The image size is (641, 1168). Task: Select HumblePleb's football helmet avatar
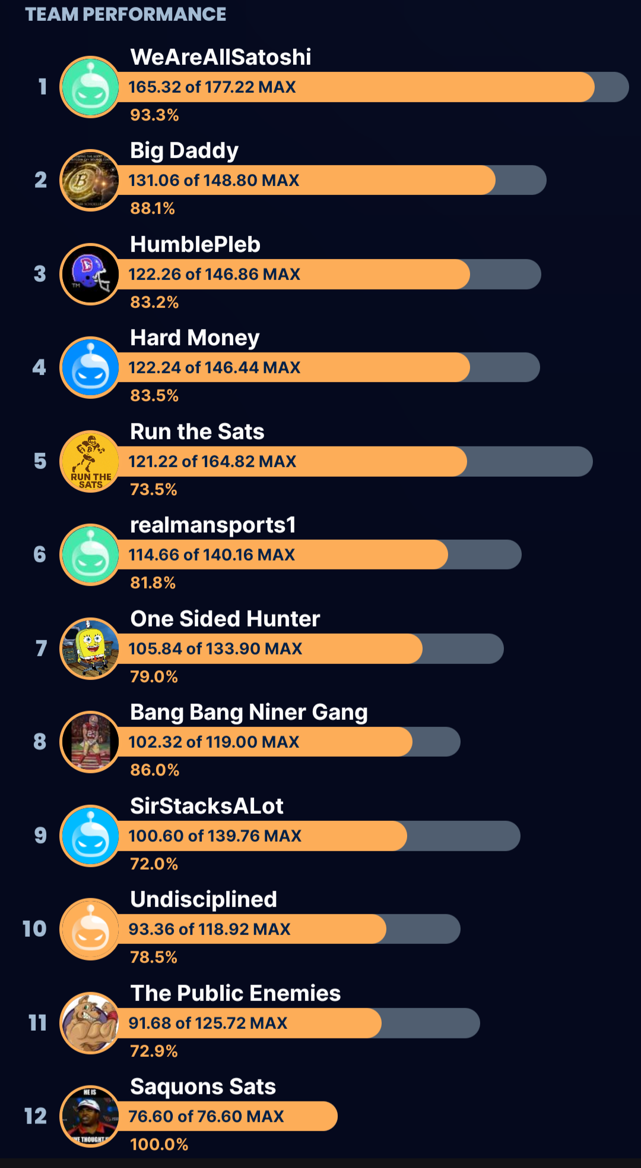tap(90, 275)
